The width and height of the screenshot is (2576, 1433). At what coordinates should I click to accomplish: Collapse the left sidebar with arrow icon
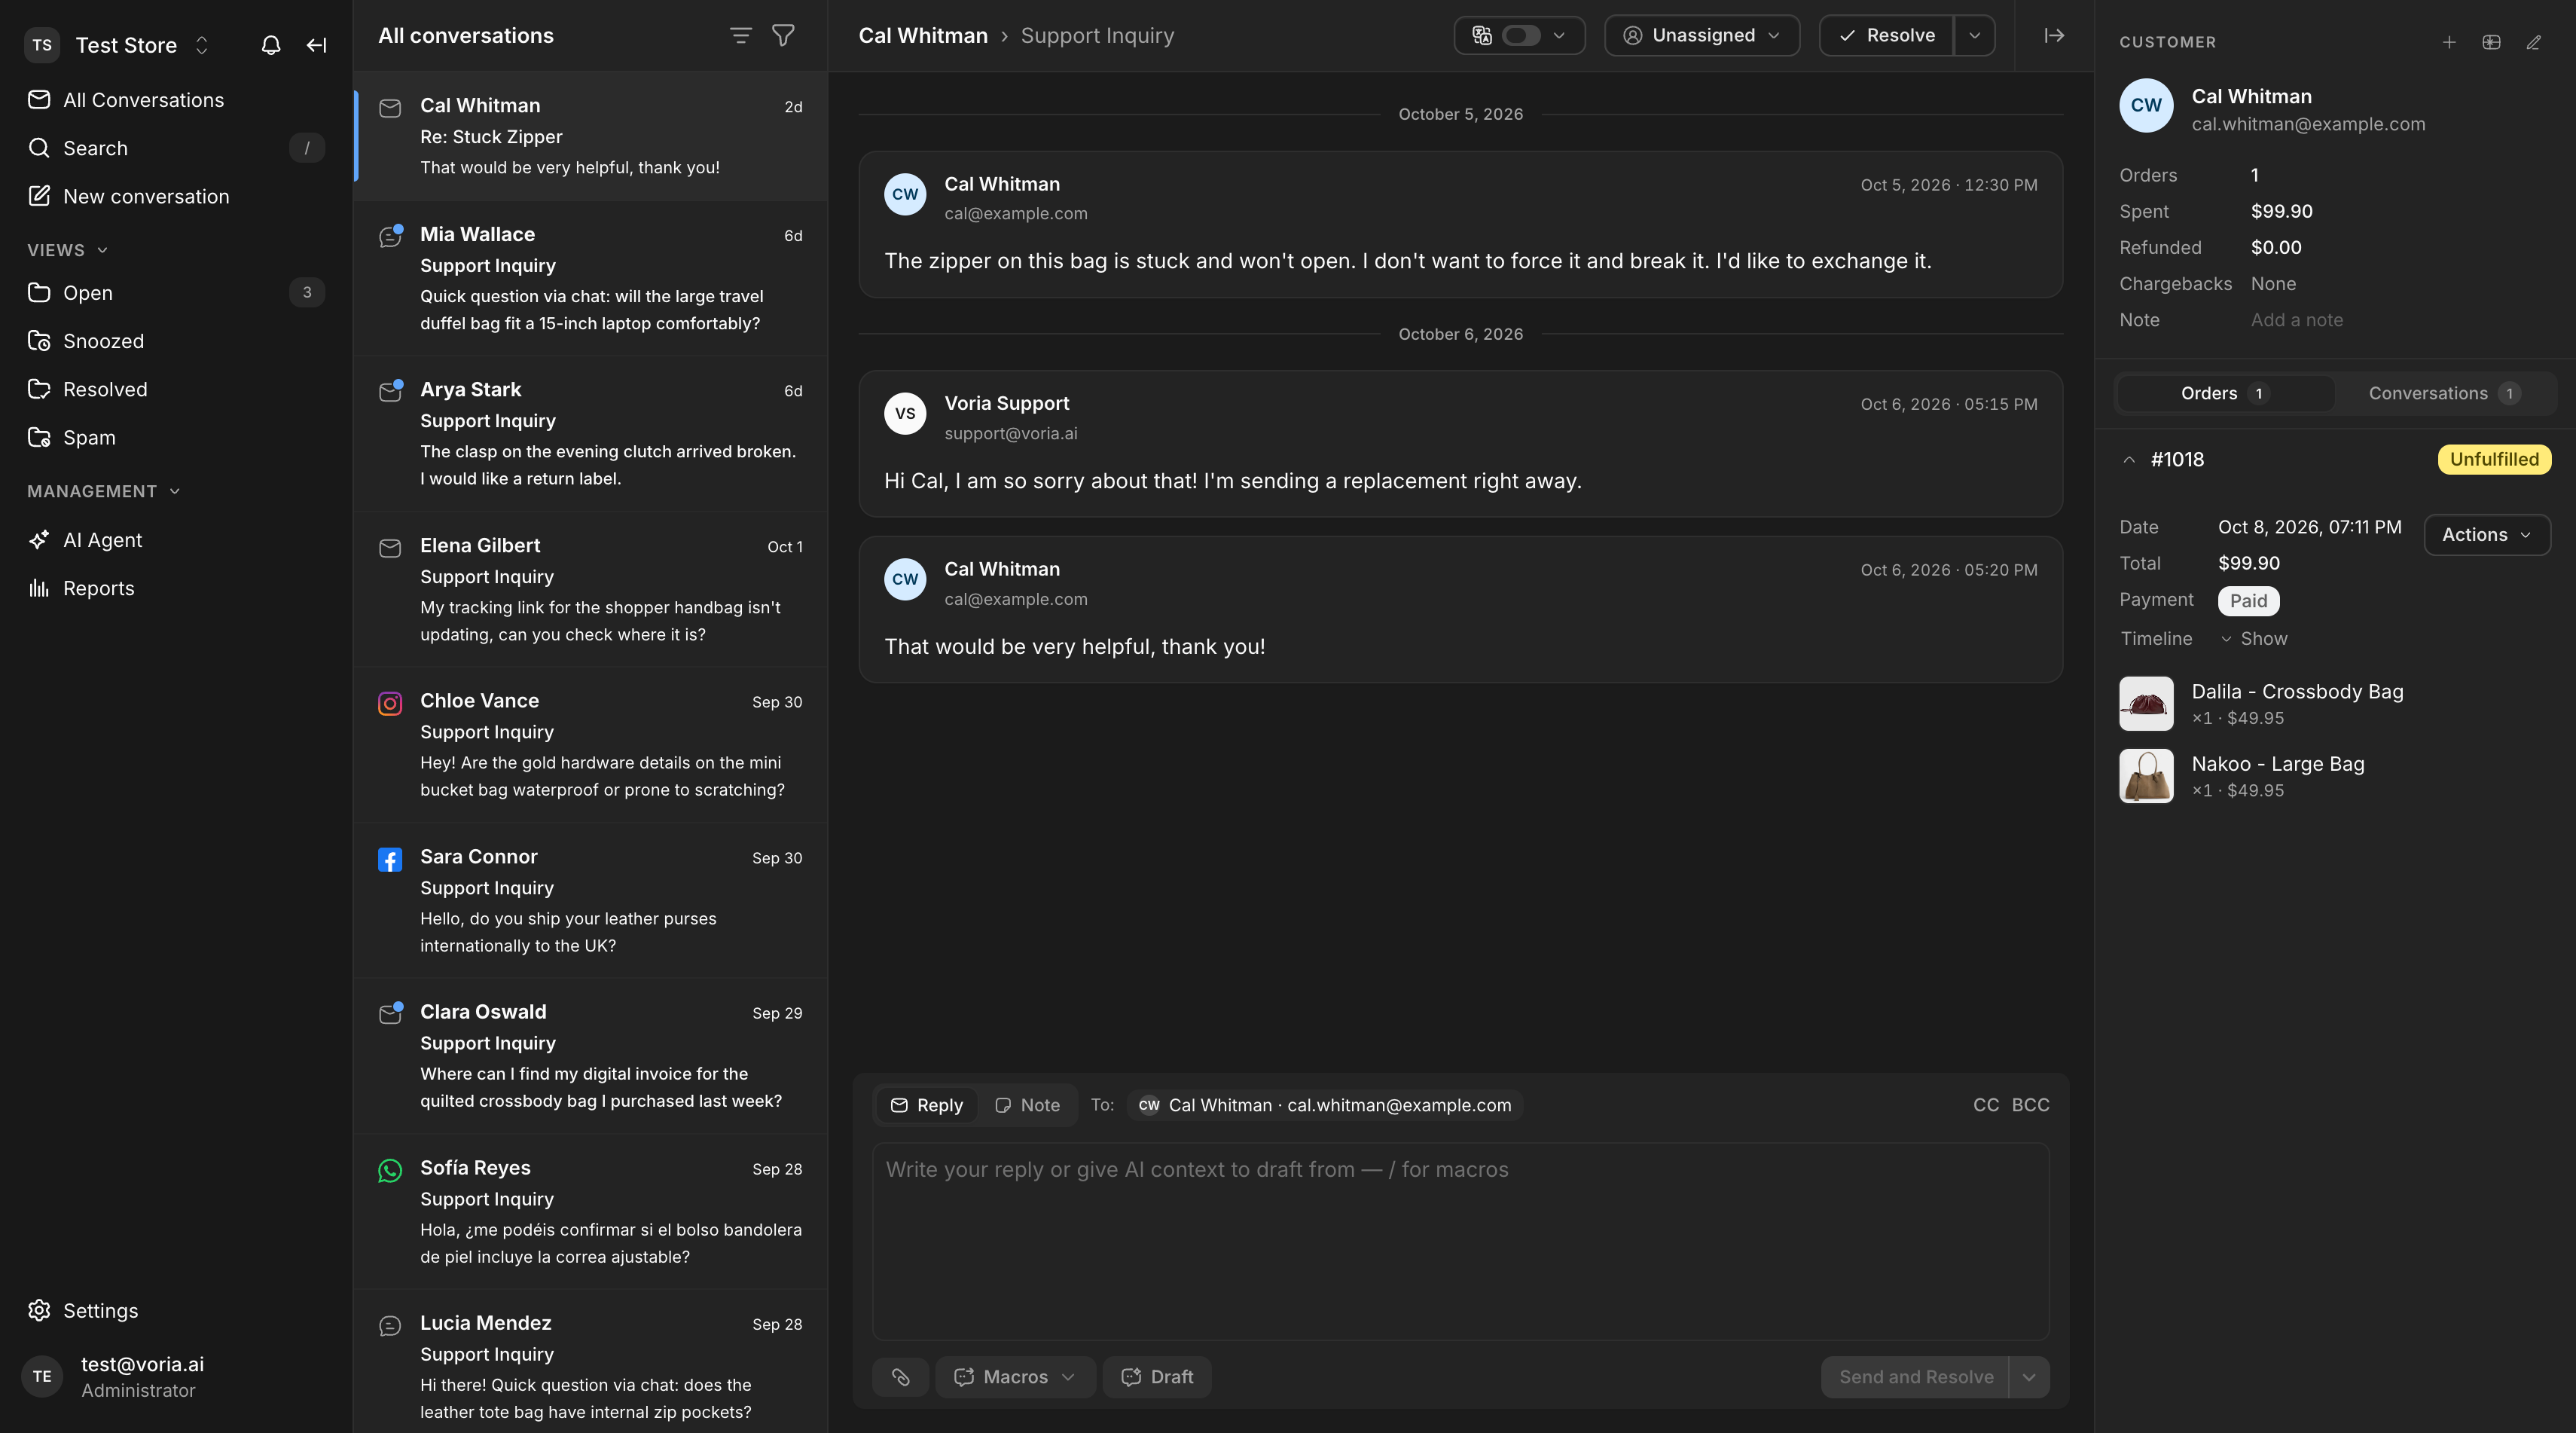tap(316, 45)
